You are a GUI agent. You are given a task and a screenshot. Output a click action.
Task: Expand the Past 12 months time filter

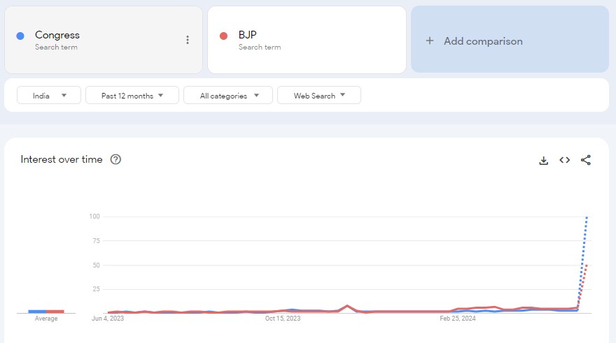(x=132, y=96)
